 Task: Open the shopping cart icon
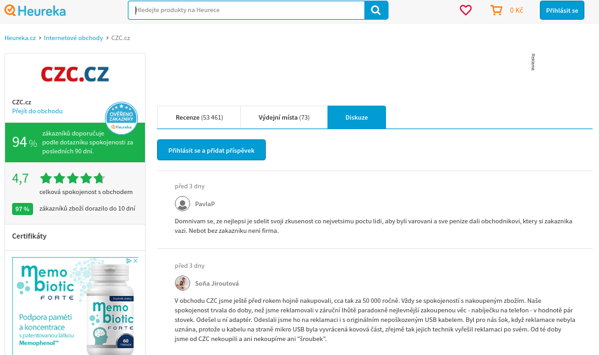(496, 10)
